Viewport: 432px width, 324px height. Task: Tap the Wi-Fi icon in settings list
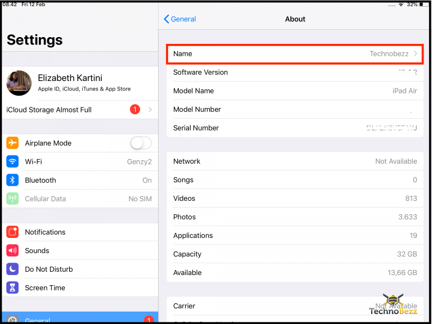coord(12,161)
